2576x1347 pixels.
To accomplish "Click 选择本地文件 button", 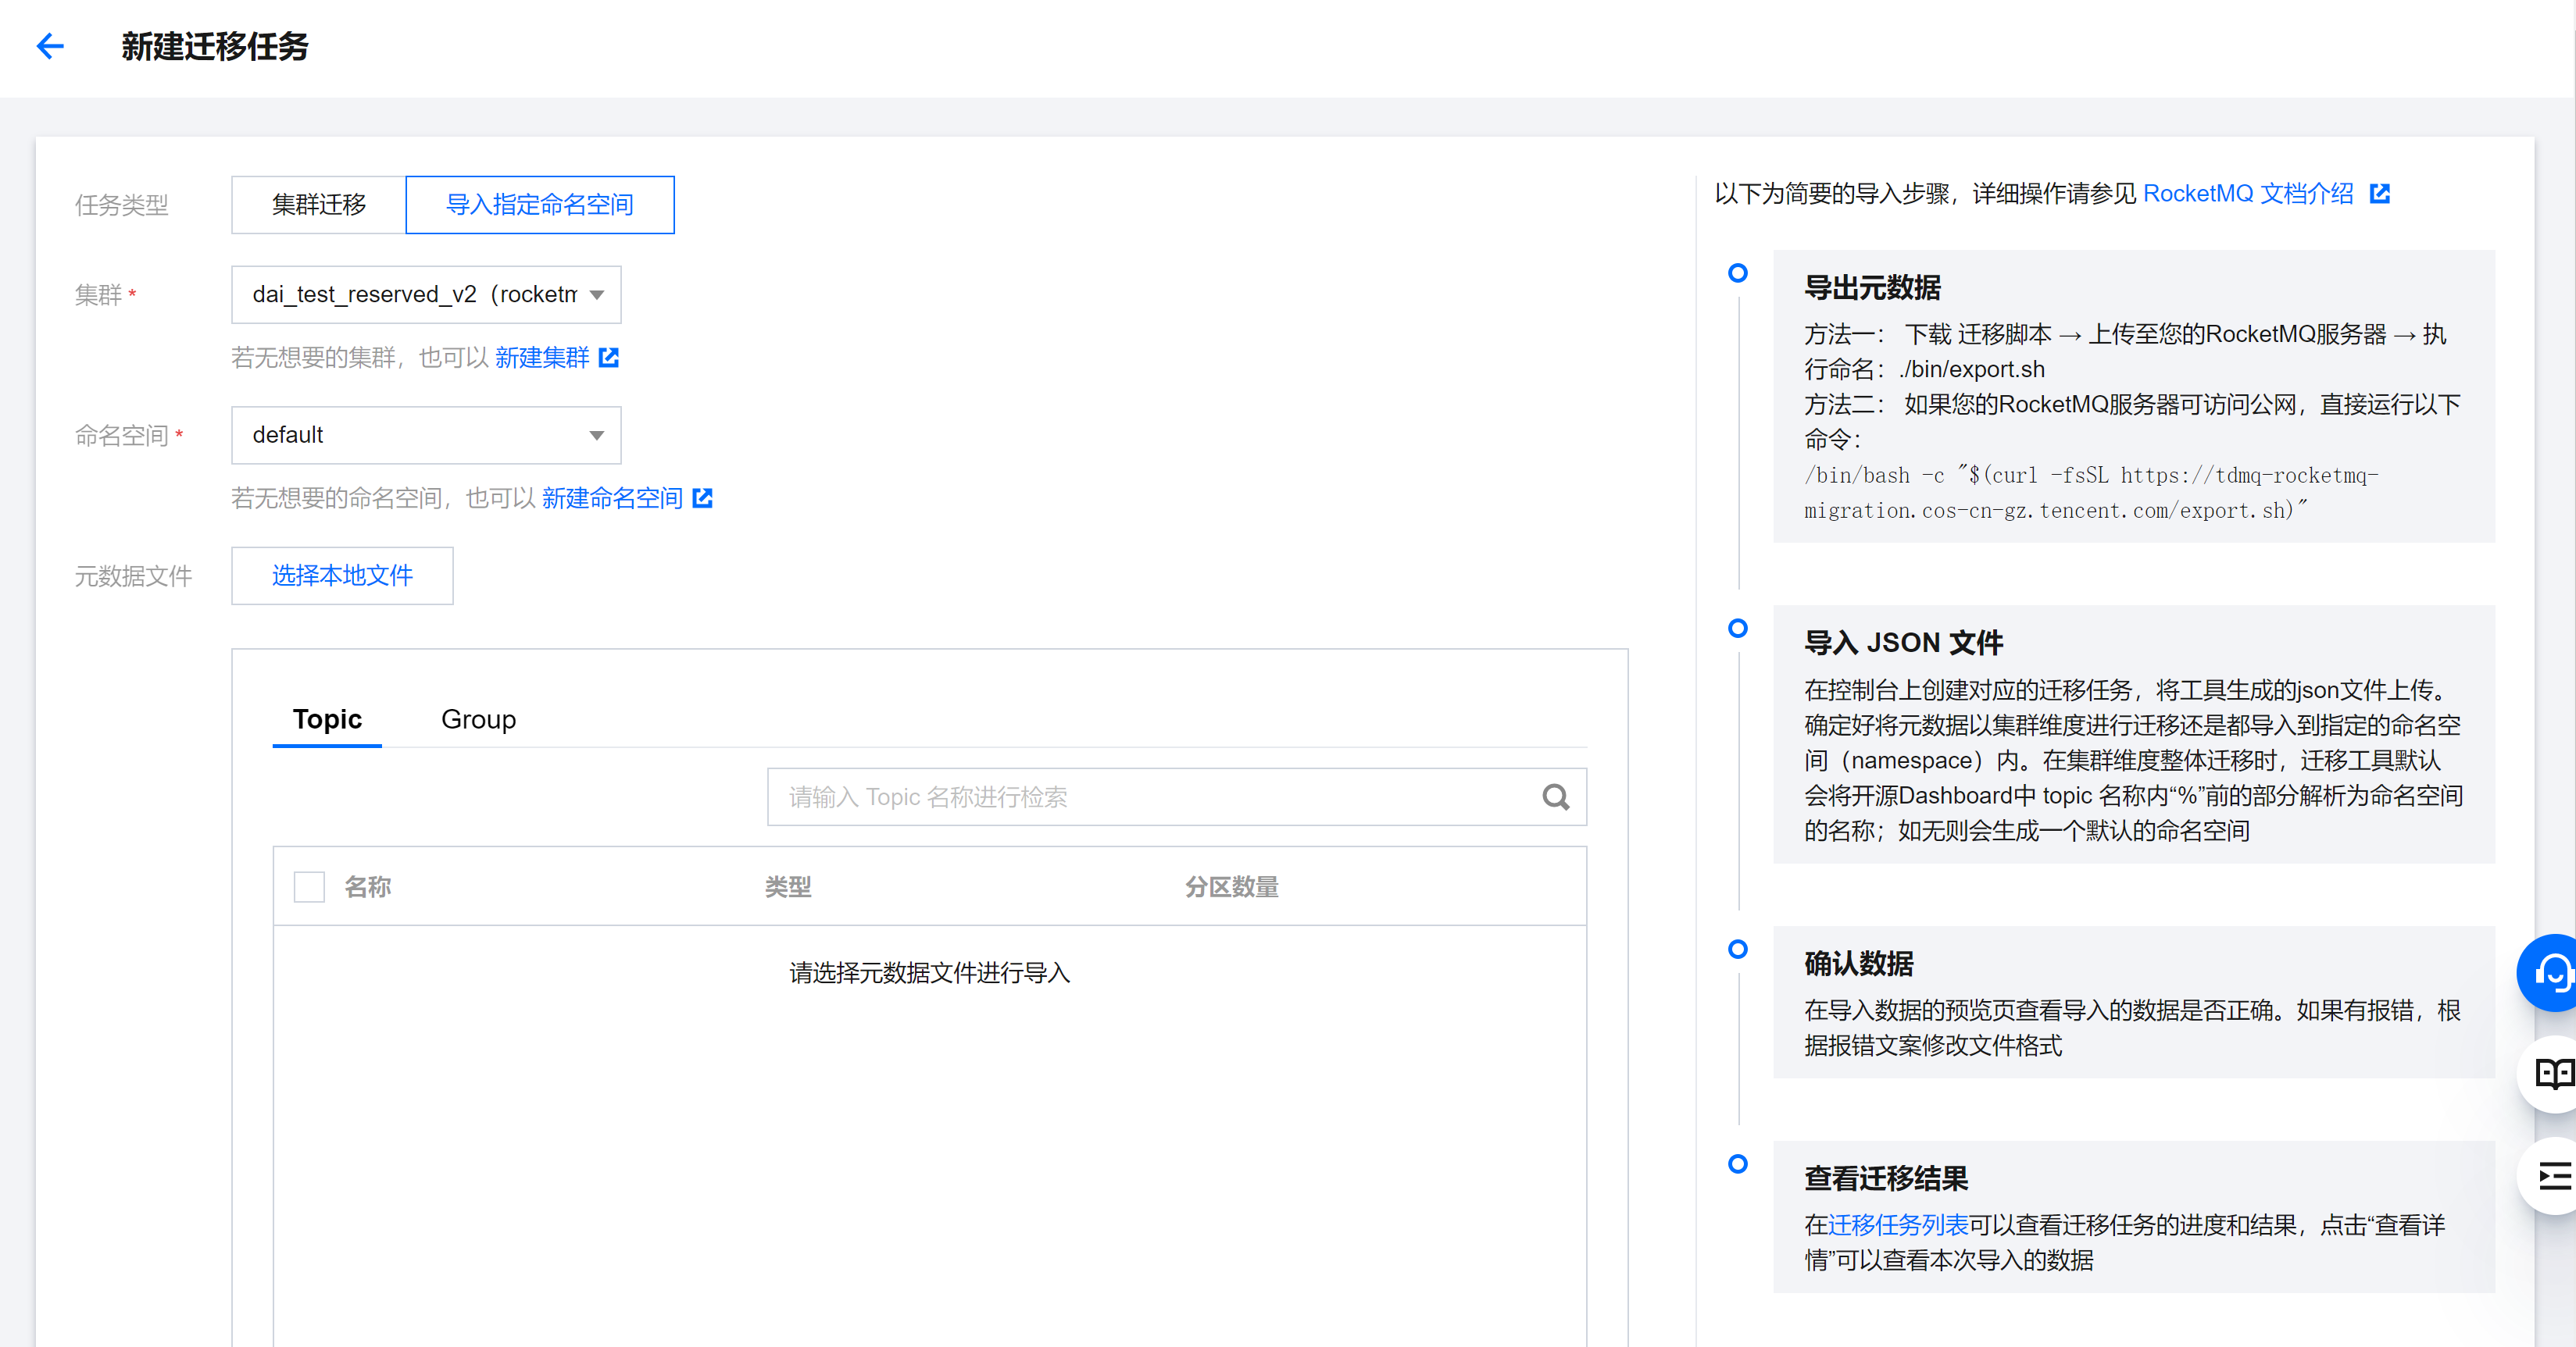I will tap(342, 576).
